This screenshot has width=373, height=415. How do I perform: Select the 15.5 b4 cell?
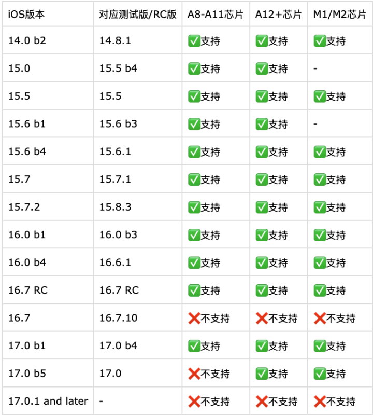[x=137, y=68]
